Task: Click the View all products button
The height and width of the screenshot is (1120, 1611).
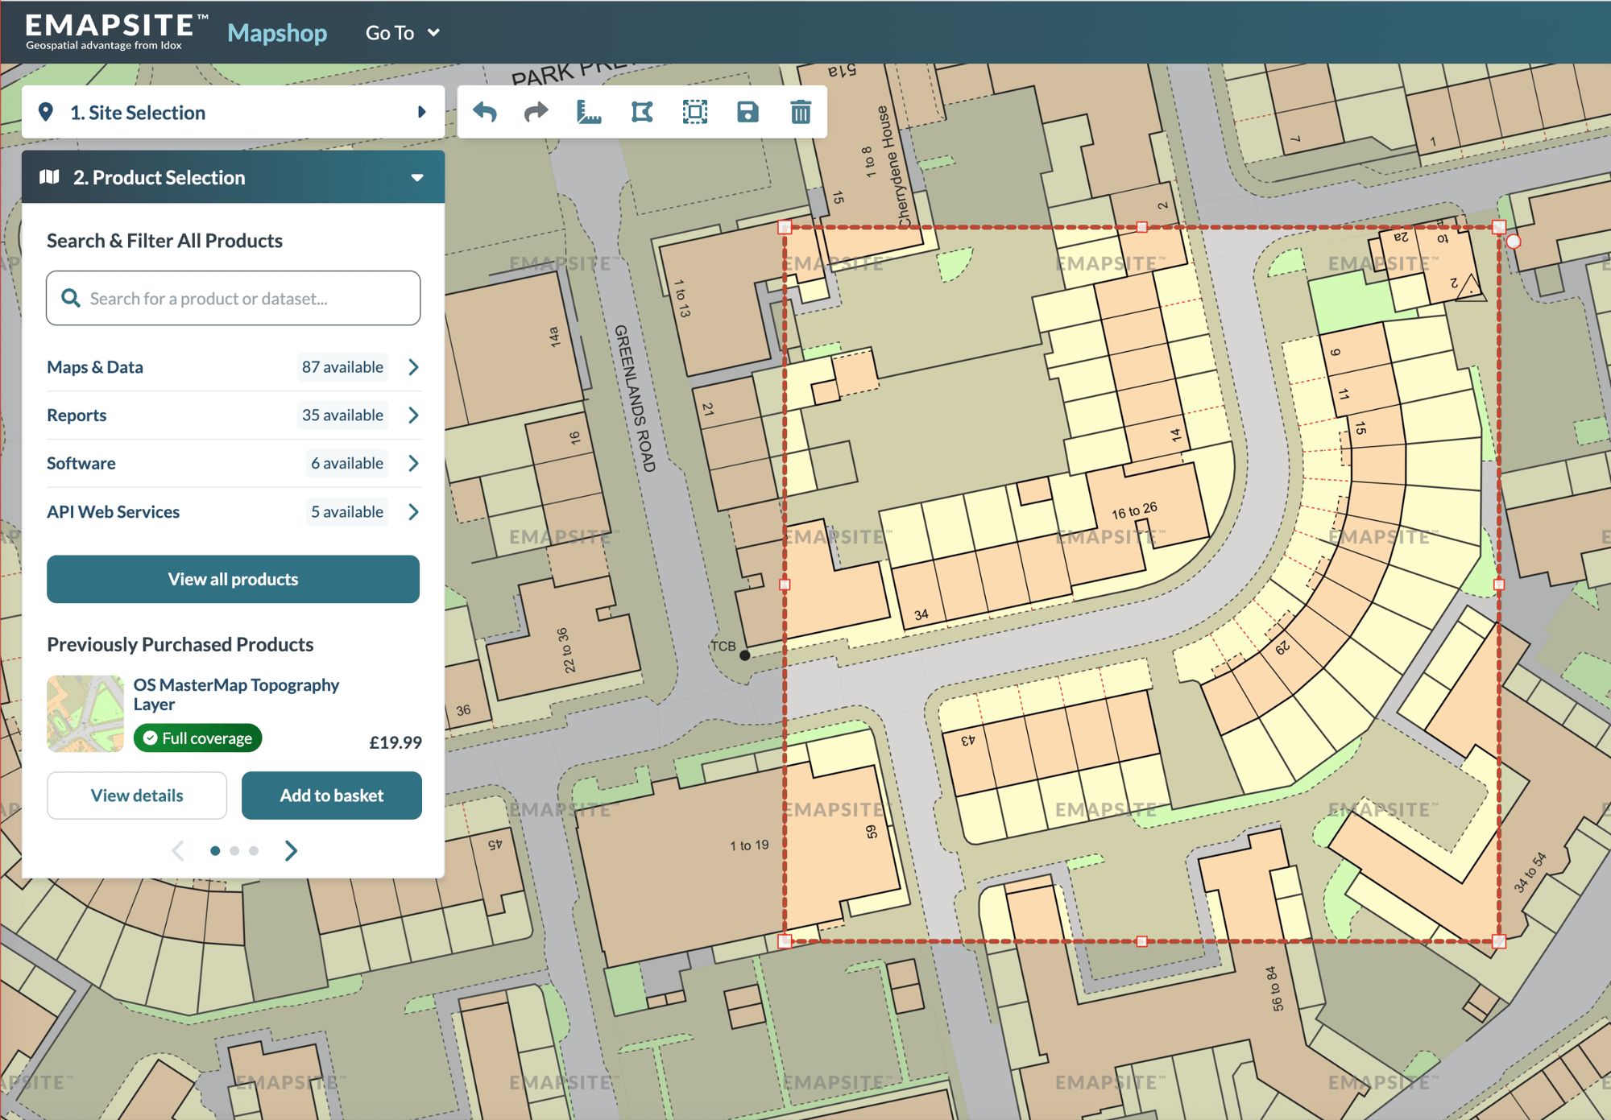Action: tap(233, 579)
